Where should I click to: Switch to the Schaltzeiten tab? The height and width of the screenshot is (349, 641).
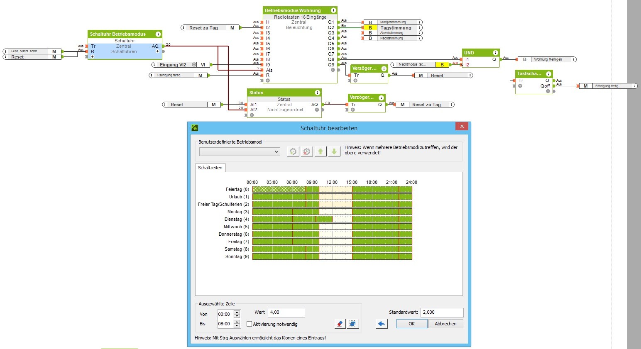[x=210, y=168]
